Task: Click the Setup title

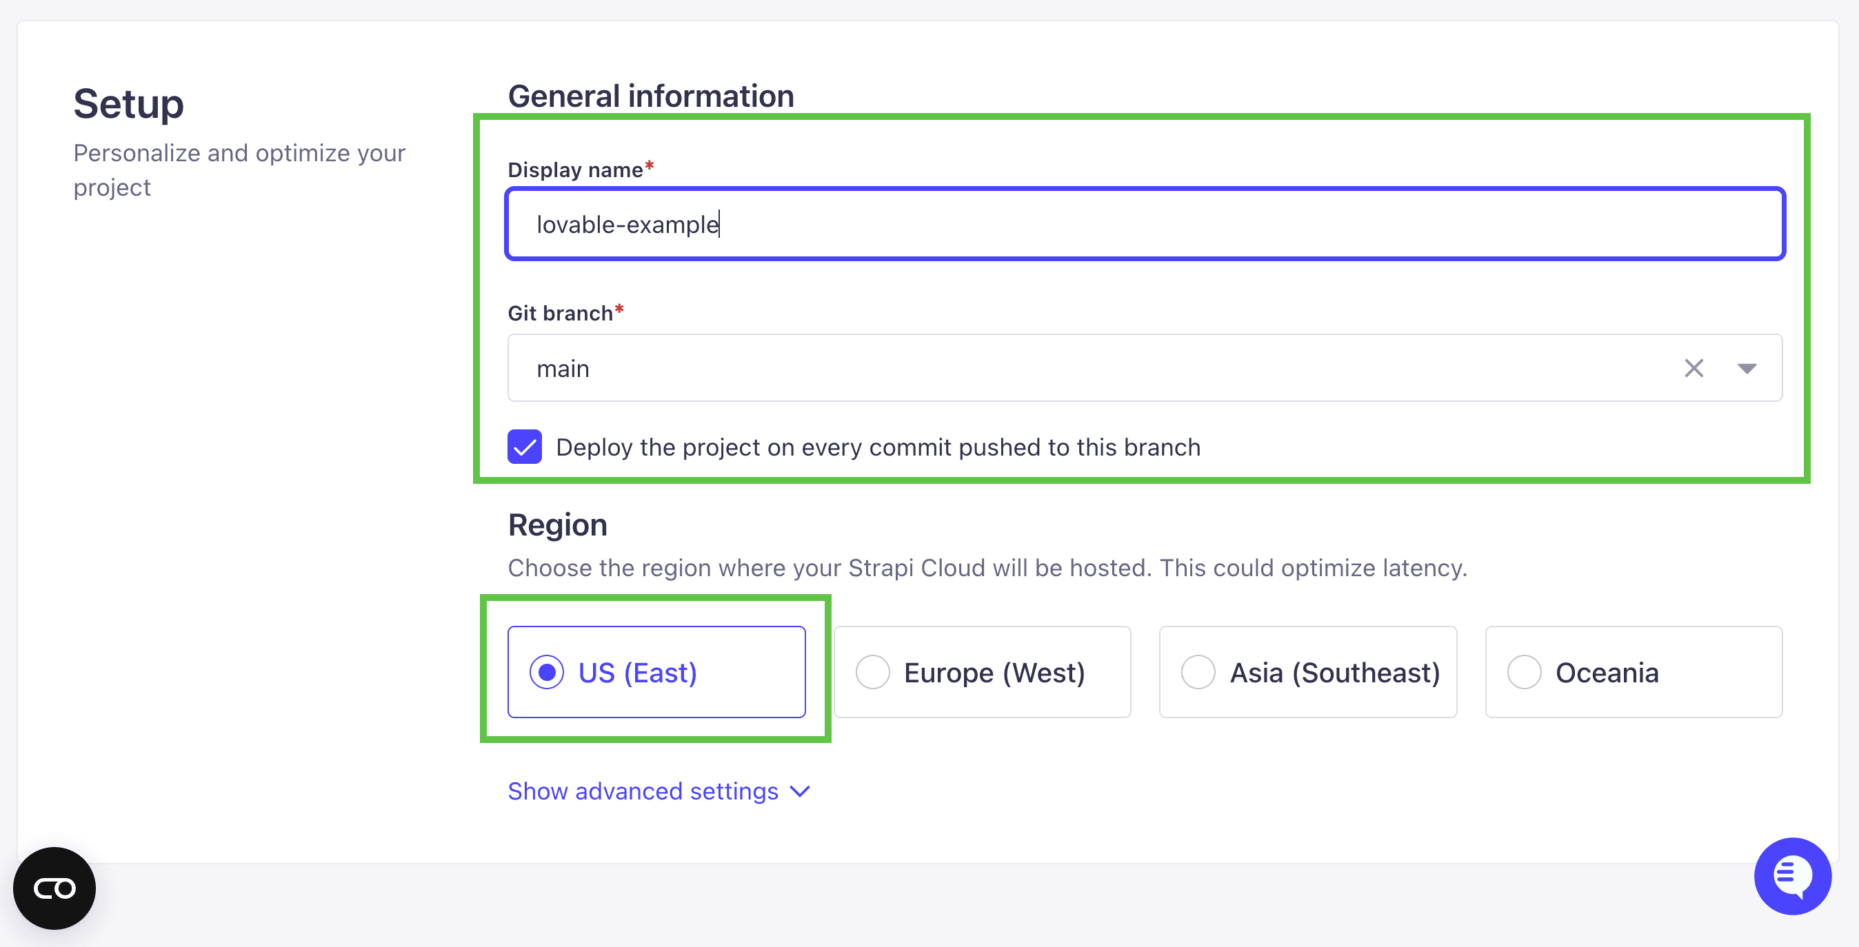Action: pyautogui.click(x=128, y=104)
